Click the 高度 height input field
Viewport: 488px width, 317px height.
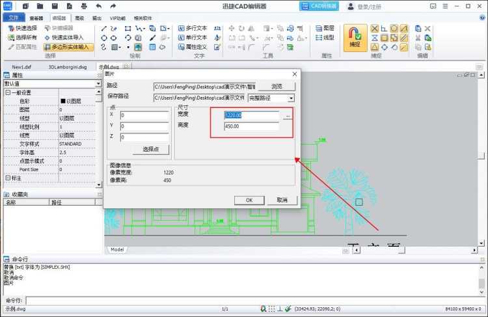coord(251,126)
